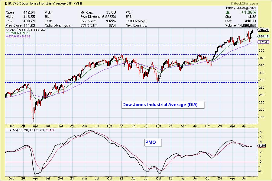Click the 0 label on PMO axis
Image resolution: width=272 pixels, height=181 pixels.
(x=261, y=161)
